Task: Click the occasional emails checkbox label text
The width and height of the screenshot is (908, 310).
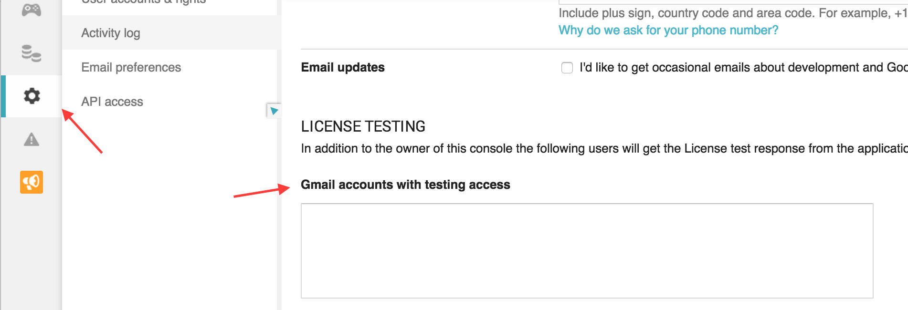Action: pos(744,67)
